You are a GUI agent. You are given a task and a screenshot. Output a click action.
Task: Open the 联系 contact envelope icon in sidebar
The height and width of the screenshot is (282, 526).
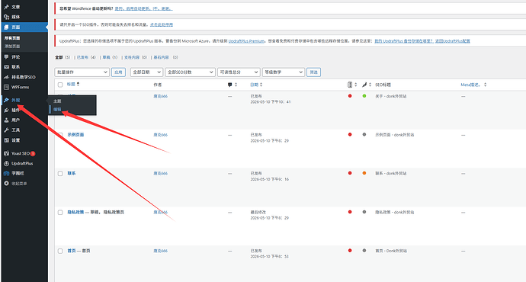[x=6, y=67]
